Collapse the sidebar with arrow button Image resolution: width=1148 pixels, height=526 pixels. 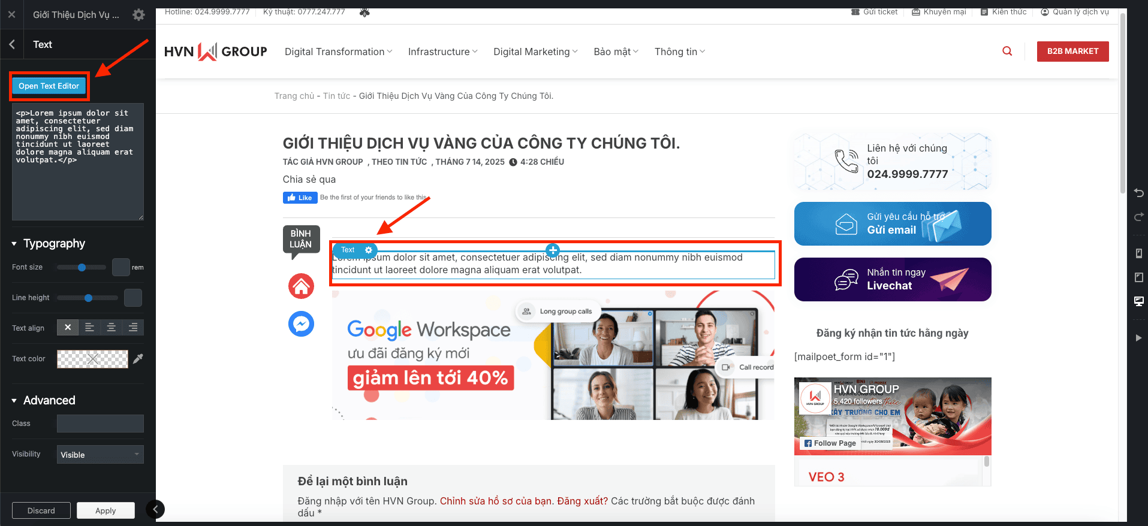pos(155,509)
